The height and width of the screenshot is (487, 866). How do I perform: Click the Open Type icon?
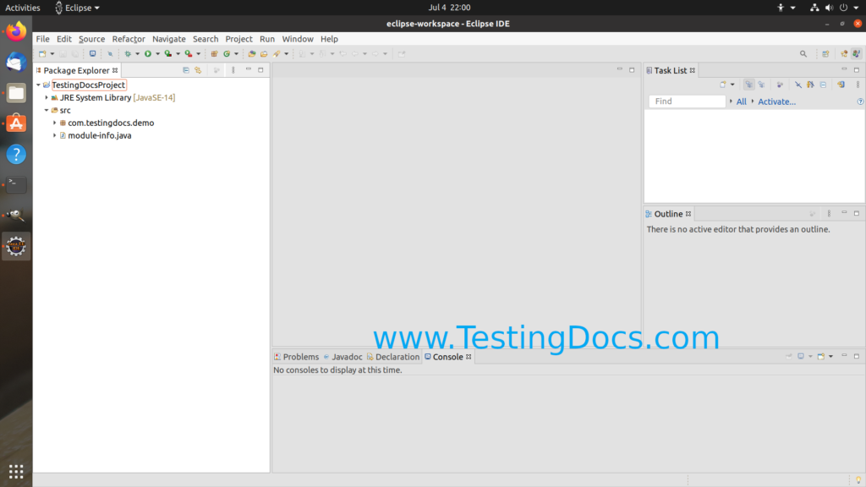pyautogui.click(x=251, y=53)
